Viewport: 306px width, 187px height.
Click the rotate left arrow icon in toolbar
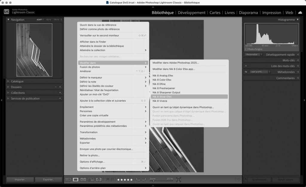click(x=138, y=180)
